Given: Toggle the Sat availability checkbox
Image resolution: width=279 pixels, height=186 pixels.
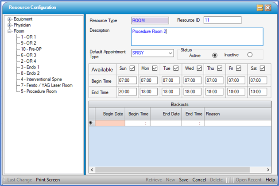Looking at the screenshot, I should [x=262, y=68].
